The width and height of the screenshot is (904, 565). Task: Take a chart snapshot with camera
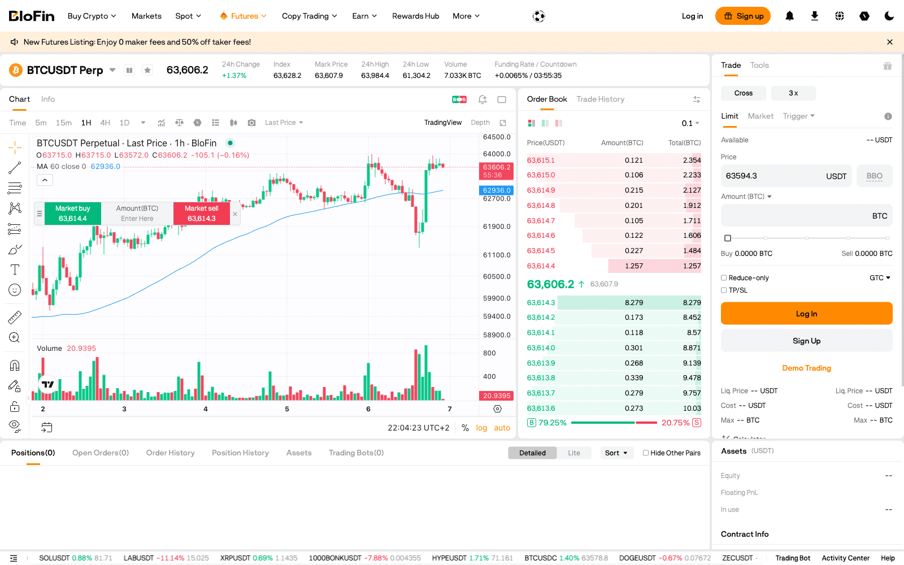coord(252,123)
